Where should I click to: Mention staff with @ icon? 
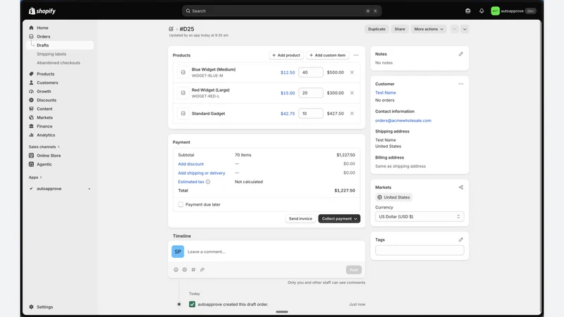tap(185, 270)
